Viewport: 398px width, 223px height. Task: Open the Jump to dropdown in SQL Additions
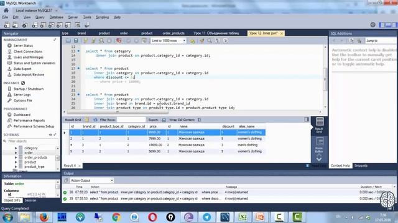pos(381,41)
